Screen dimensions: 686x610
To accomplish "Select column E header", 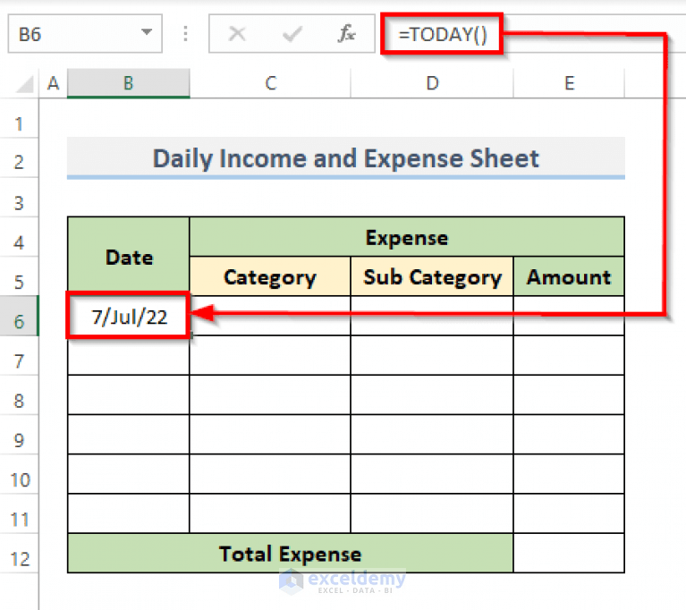I will click(569, 83).
